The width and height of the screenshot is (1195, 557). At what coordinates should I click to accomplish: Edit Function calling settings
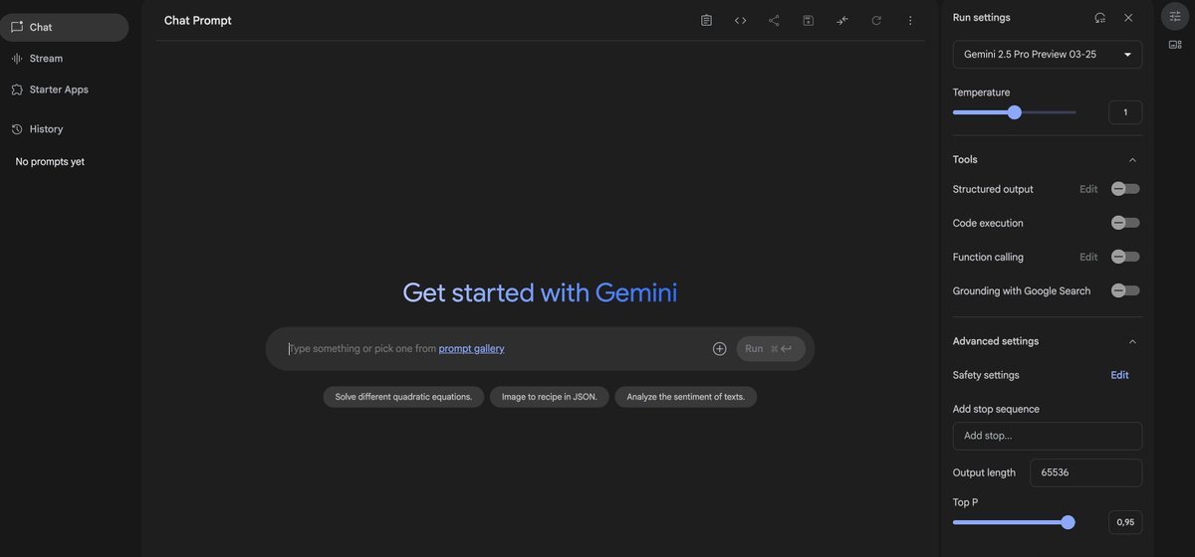(x=1088, y=257)
